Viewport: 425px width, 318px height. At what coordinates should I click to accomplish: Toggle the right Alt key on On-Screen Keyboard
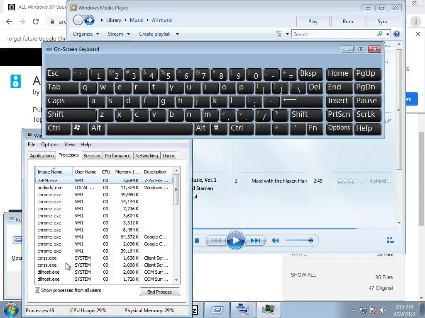point(202,129)
